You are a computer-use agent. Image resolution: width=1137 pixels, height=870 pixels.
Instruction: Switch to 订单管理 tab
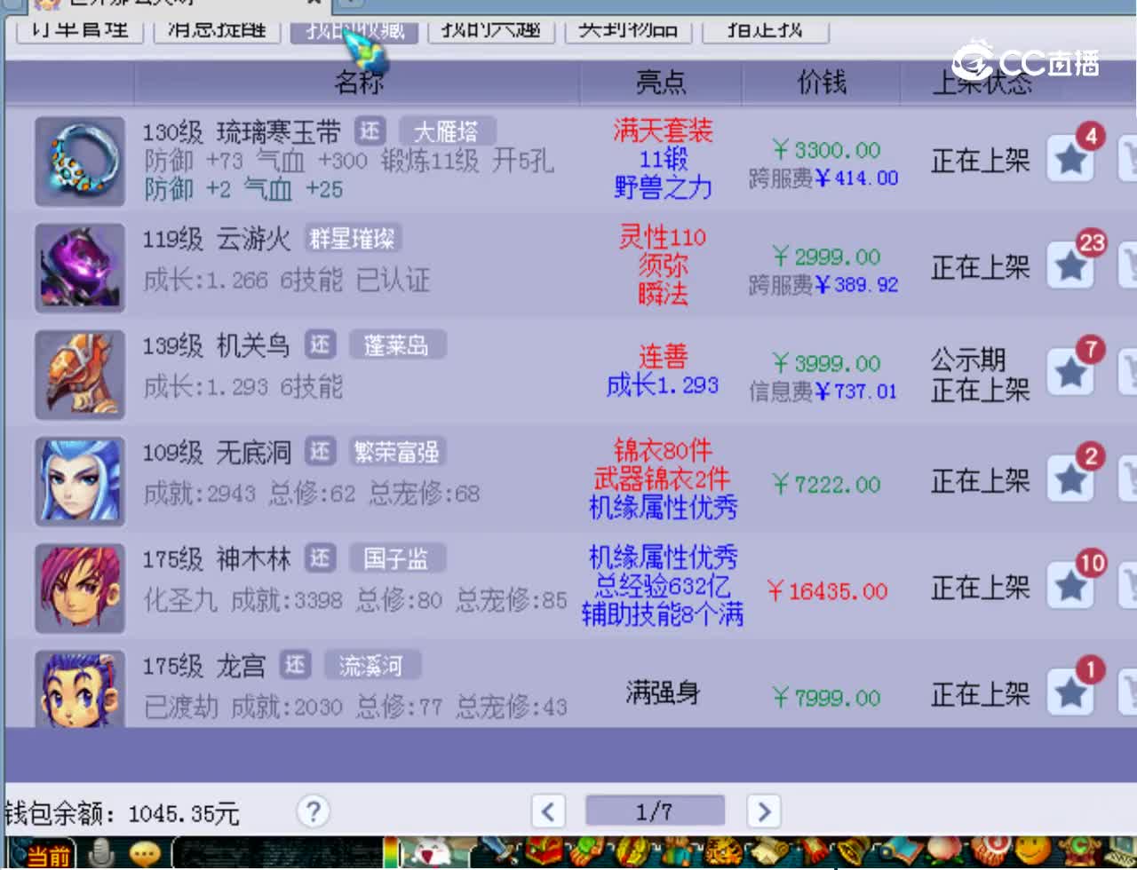[80, 31]
